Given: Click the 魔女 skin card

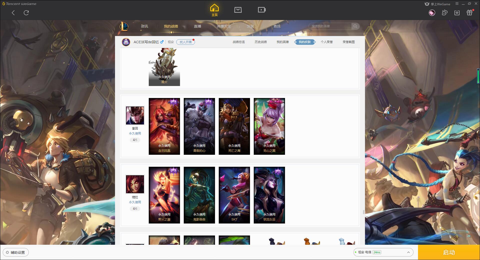Looking at the screenshot, I should (164, 67).
